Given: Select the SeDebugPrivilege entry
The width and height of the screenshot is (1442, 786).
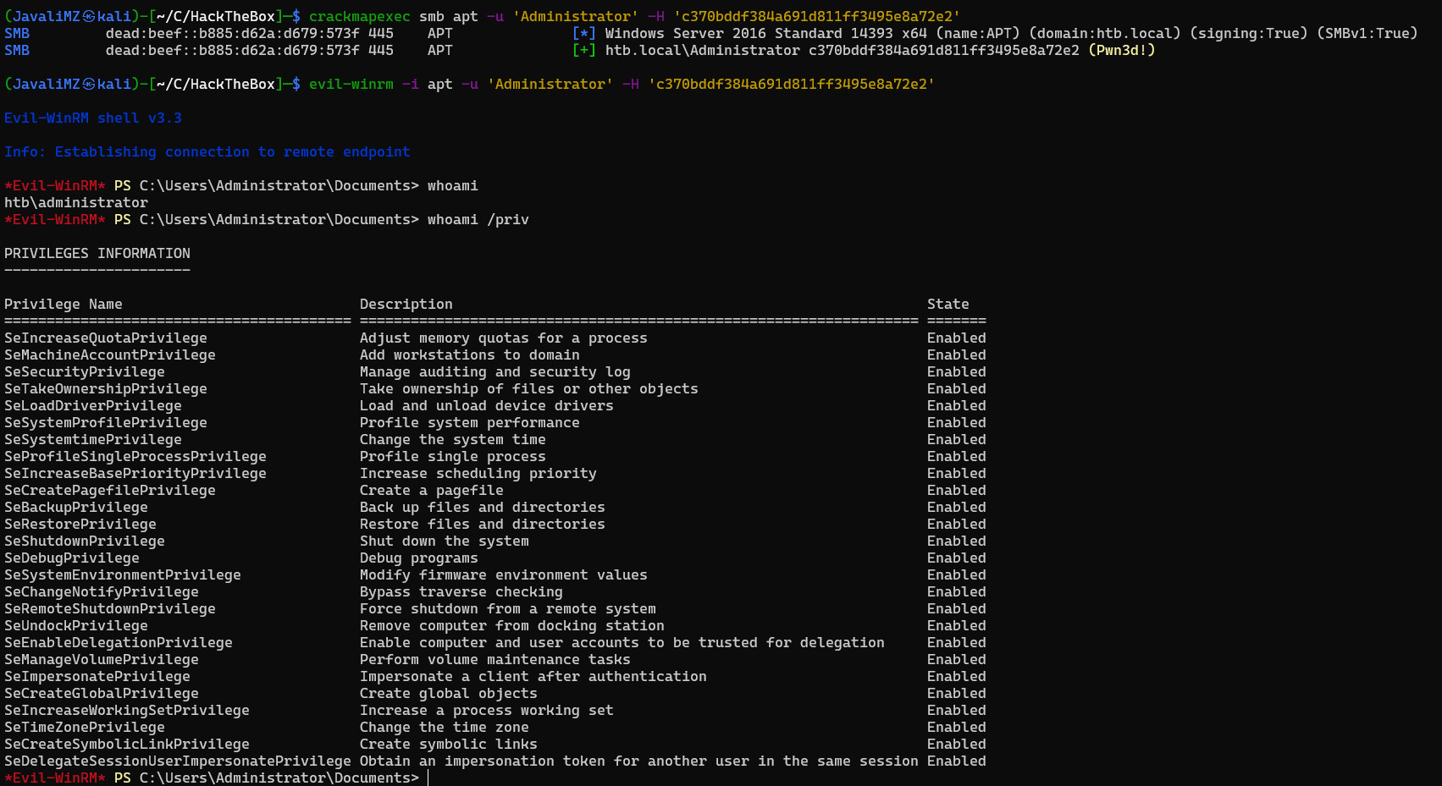Looking at the screenshot, I should point(72,558).
